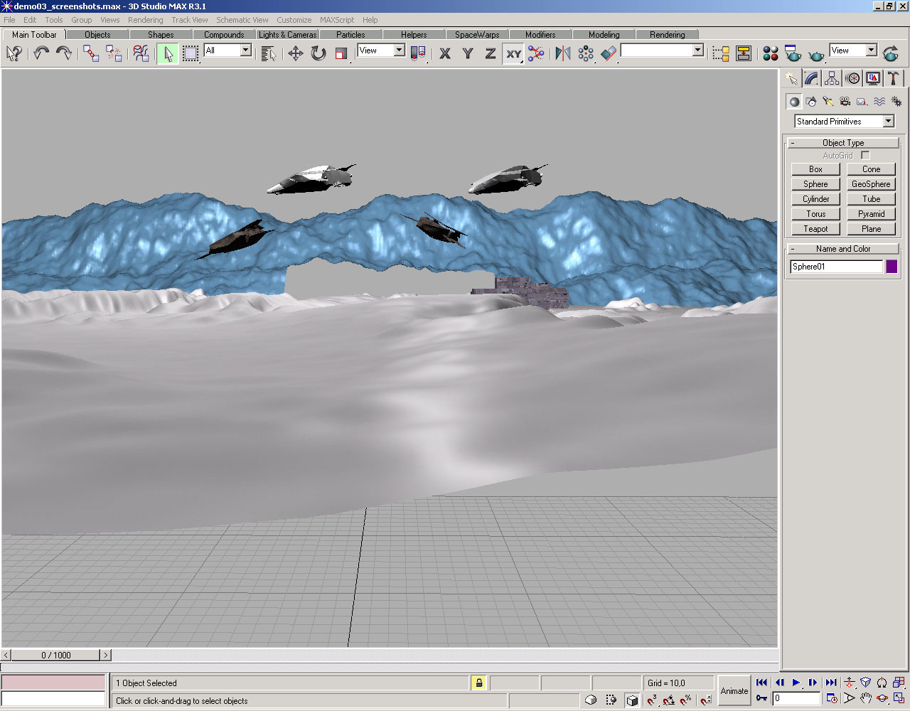Select the Move transform tool
The width and height of the screenshot is (910, 711).
click(x=295, y=53)
